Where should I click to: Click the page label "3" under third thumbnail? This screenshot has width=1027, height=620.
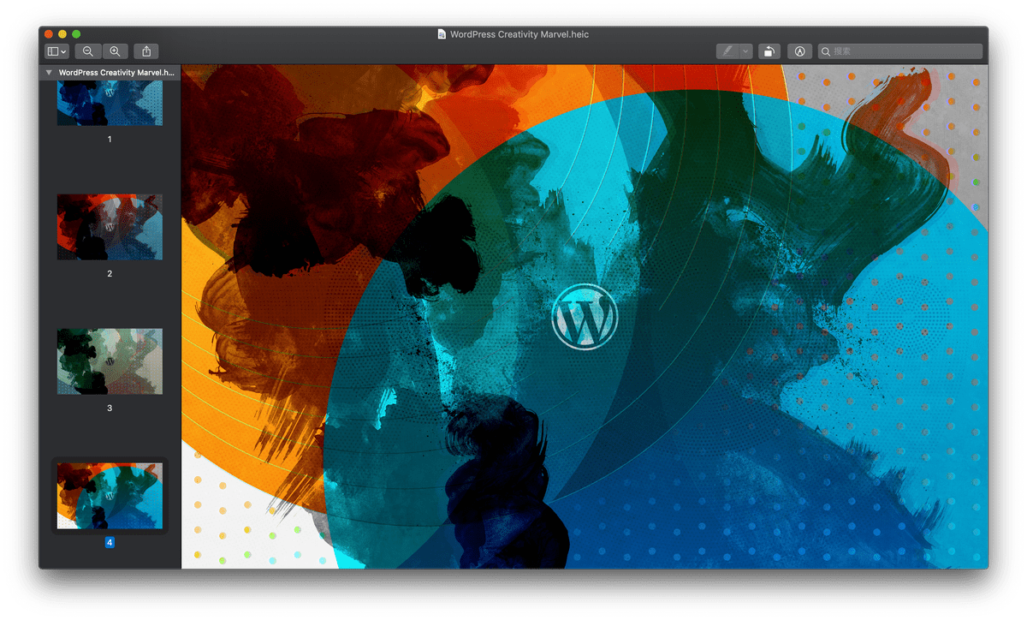click(110, 408)
